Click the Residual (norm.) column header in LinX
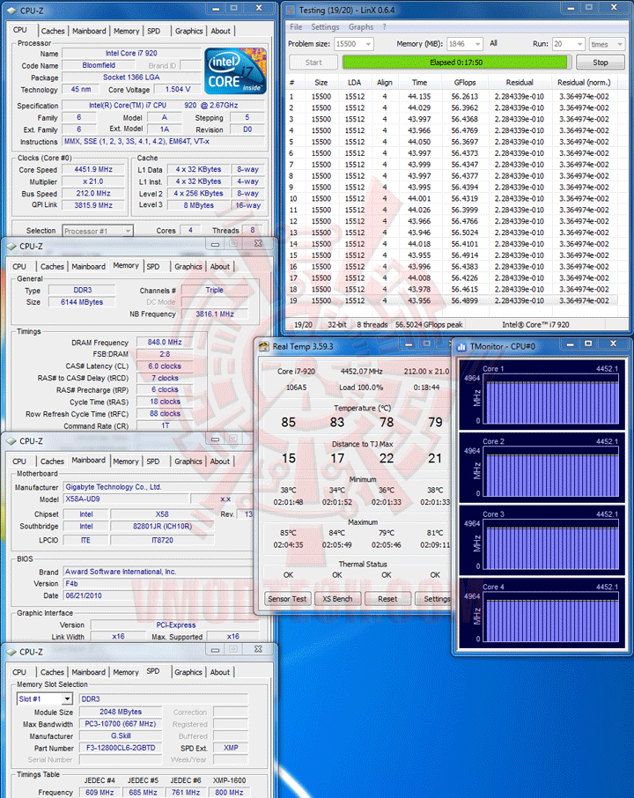This screenshot has width=634, height=798. click(584, 83)
